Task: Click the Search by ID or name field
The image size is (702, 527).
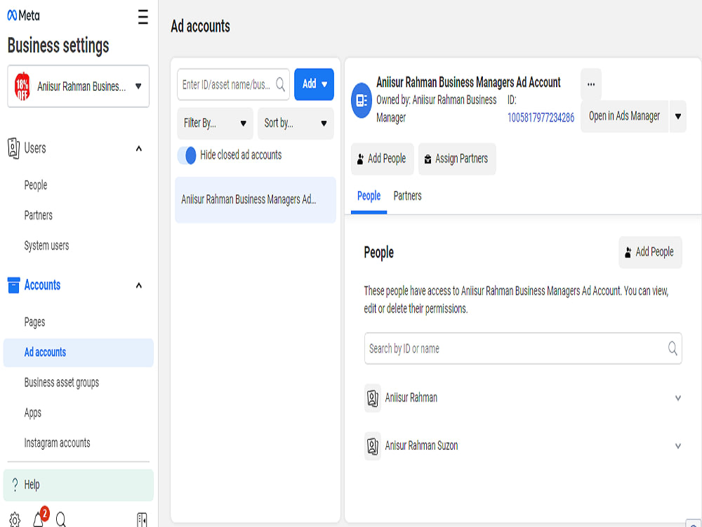Action: tap(523, 349)
